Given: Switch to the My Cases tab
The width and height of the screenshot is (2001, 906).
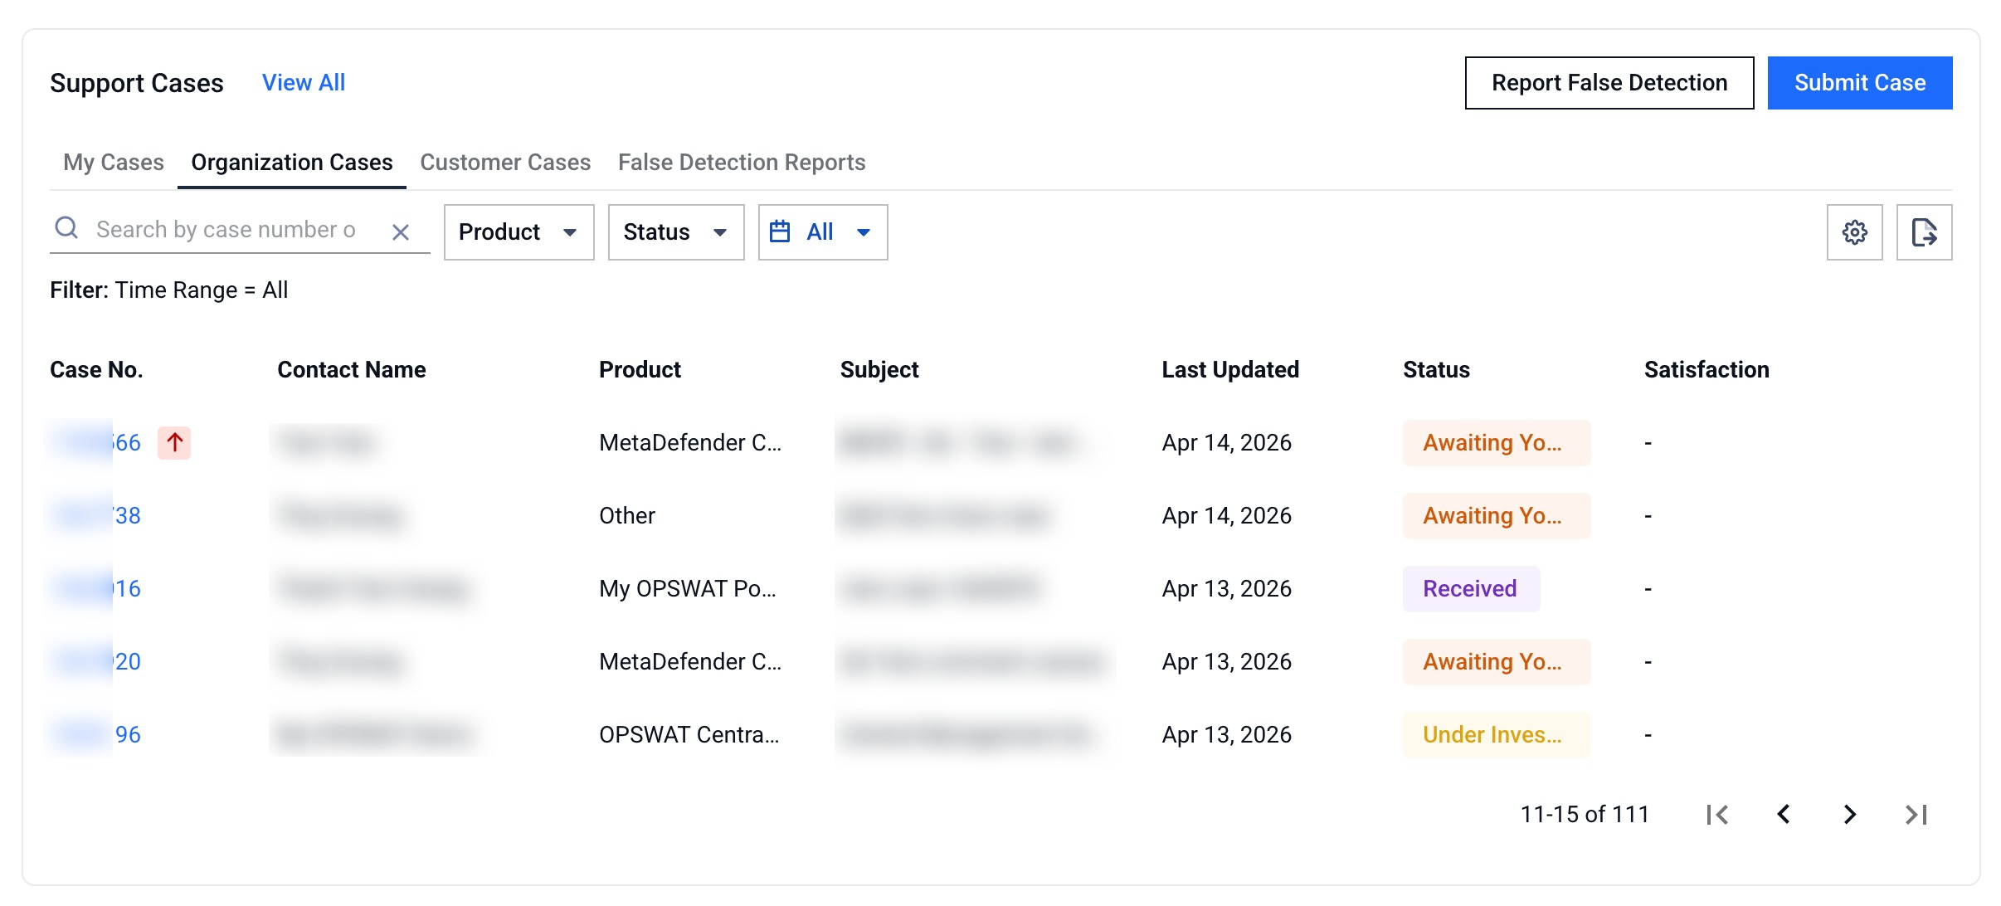Looking at the screenshot, I should (114, 163).
